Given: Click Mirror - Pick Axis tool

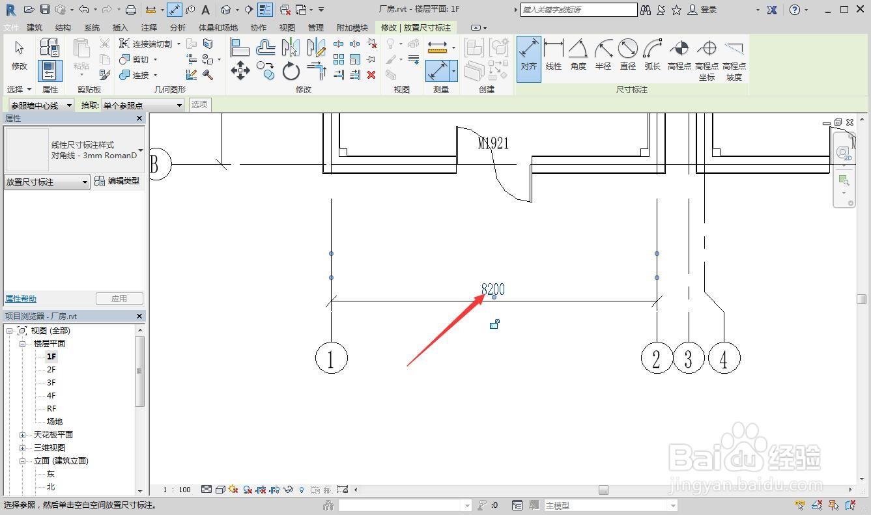Looking at the screenshot, I should click(291, 47).
